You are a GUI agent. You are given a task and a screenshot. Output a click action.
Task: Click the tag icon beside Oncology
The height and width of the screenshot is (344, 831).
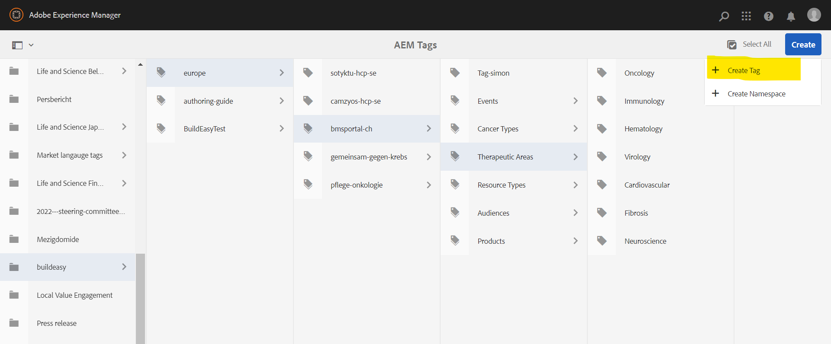click(602, 72)
